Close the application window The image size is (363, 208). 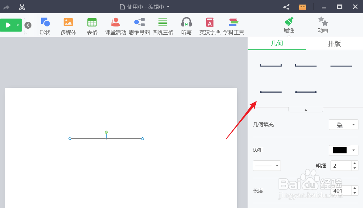[355, 7]
